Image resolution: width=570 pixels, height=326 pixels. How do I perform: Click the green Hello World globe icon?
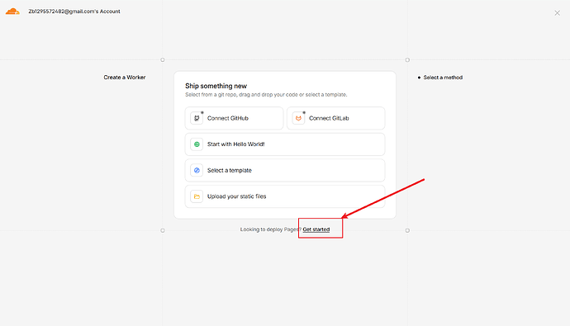pyautogui.click(x=197, y=144)
